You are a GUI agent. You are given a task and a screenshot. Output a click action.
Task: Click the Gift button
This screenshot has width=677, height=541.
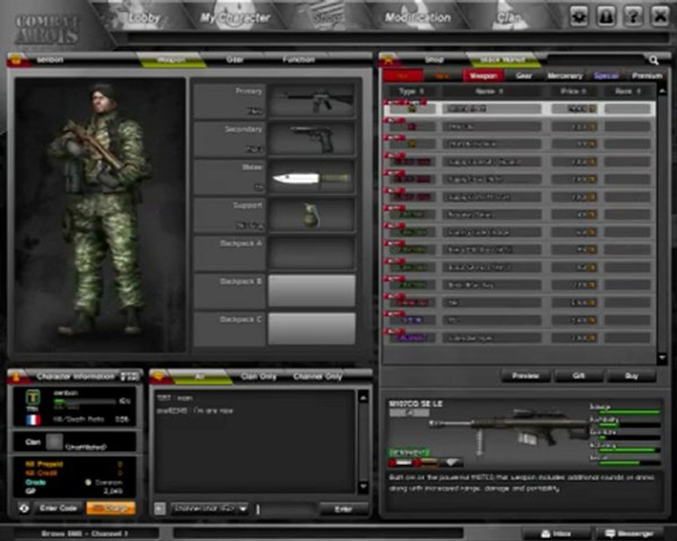(x=578, y=376)
